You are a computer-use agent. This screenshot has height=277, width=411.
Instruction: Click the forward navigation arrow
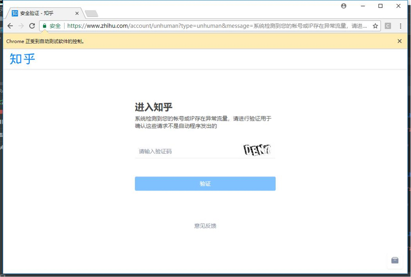21,25
